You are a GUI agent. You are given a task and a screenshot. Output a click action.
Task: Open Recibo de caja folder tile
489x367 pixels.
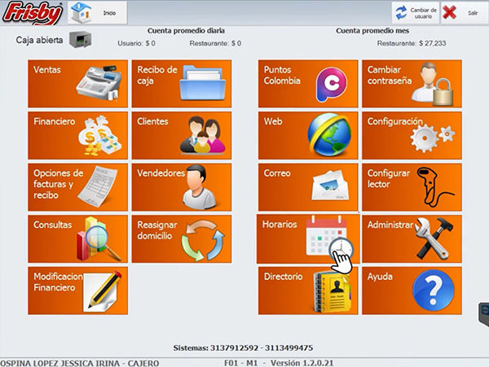point(182,84)
